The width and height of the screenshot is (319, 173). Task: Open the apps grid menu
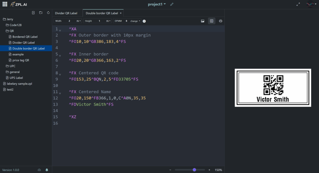coord(5,4)
